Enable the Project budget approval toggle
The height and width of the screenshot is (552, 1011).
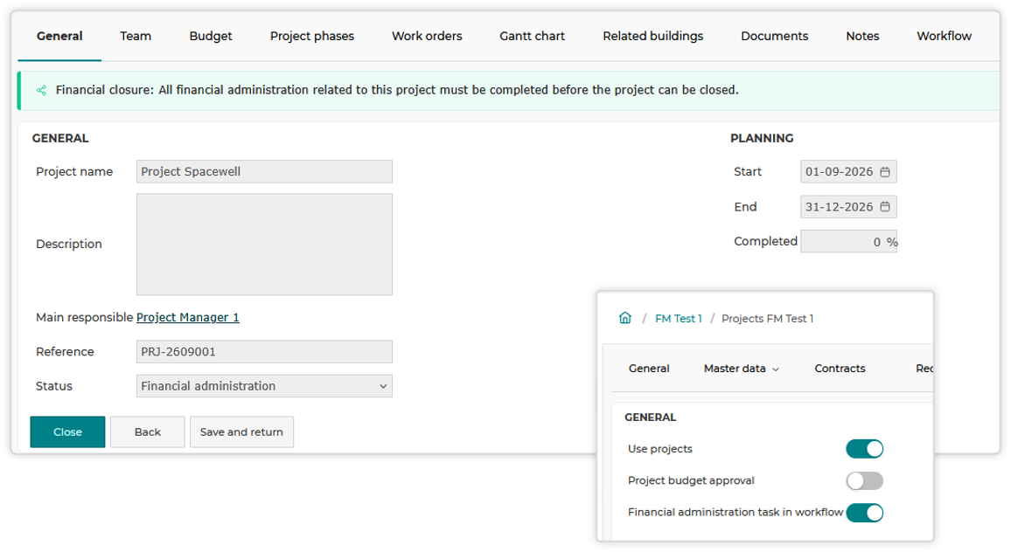pyautogui.click(x=865, y=480)
